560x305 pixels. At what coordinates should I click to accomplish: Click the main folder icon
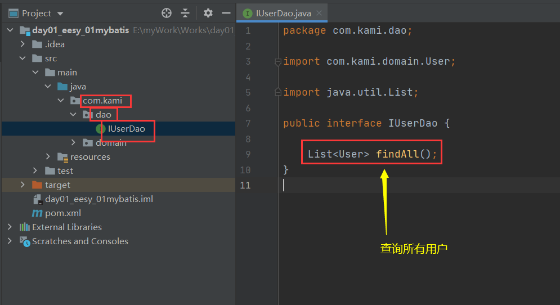(50, 73)
